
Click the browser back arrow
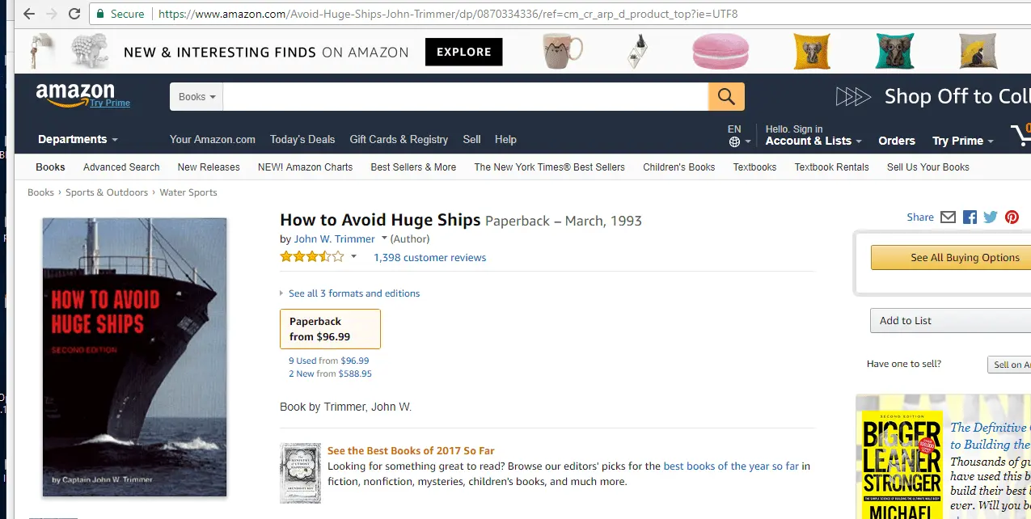coord(29,14)
